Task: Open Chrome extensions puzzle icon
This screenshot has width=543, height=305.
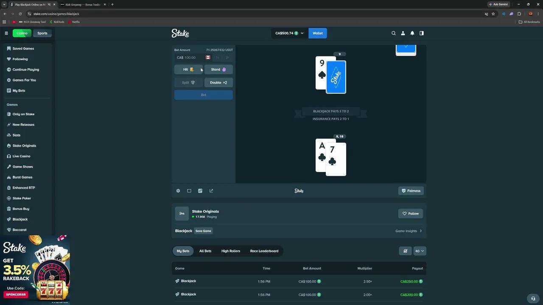Action: (x=519, y=14)
